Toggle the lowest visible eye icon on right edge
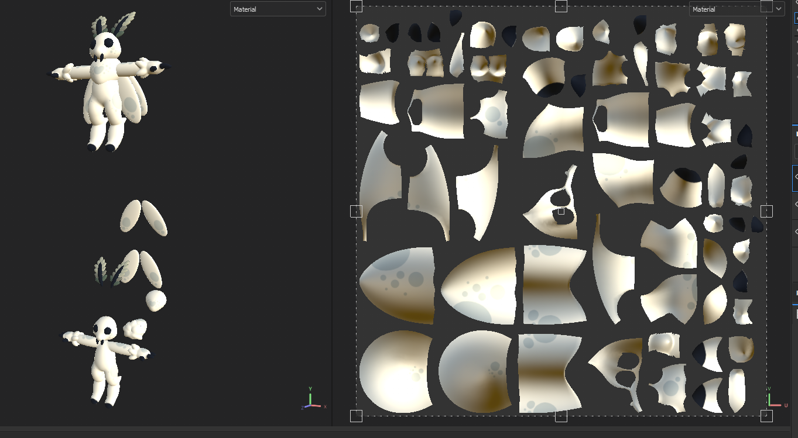798x438 pixels. click(x=795, y=232)
